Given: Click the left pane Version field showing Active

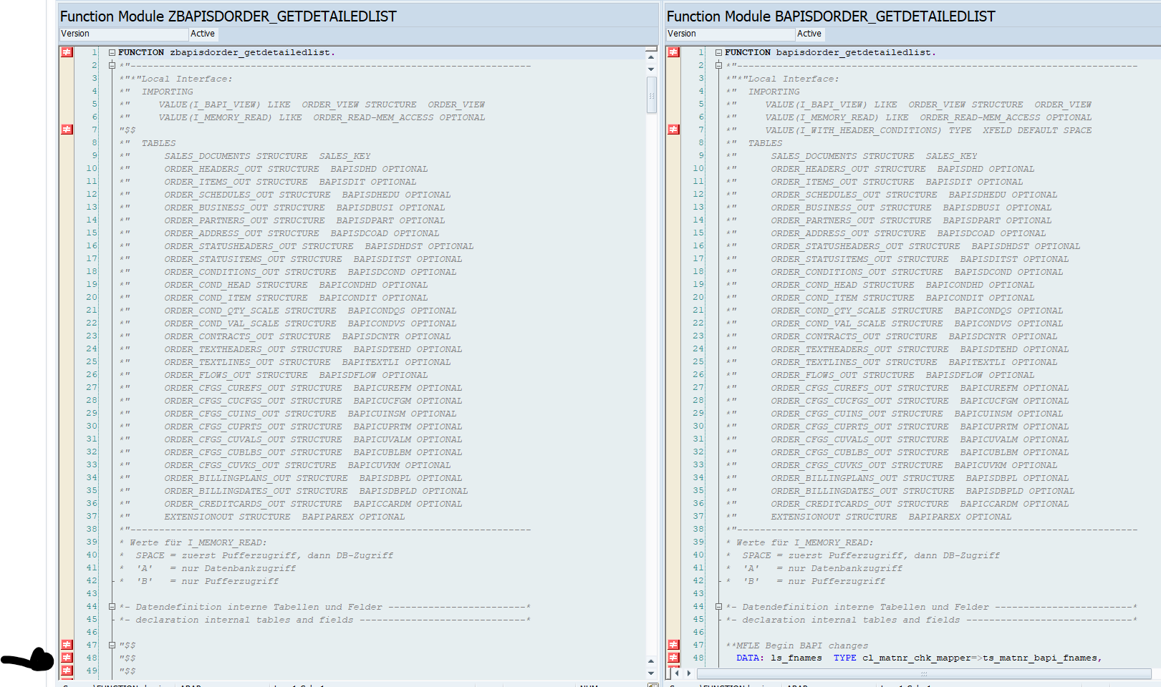Looking at the screenshot, I should [202, 34].
